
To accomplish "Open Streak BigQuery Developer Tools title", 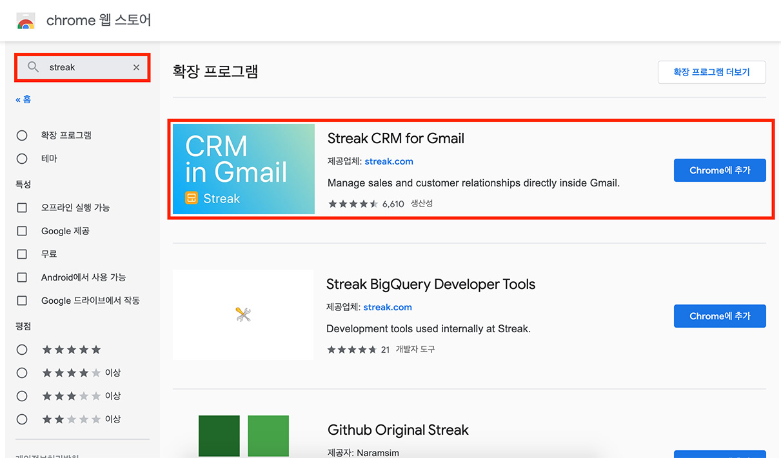I will 431,284.
